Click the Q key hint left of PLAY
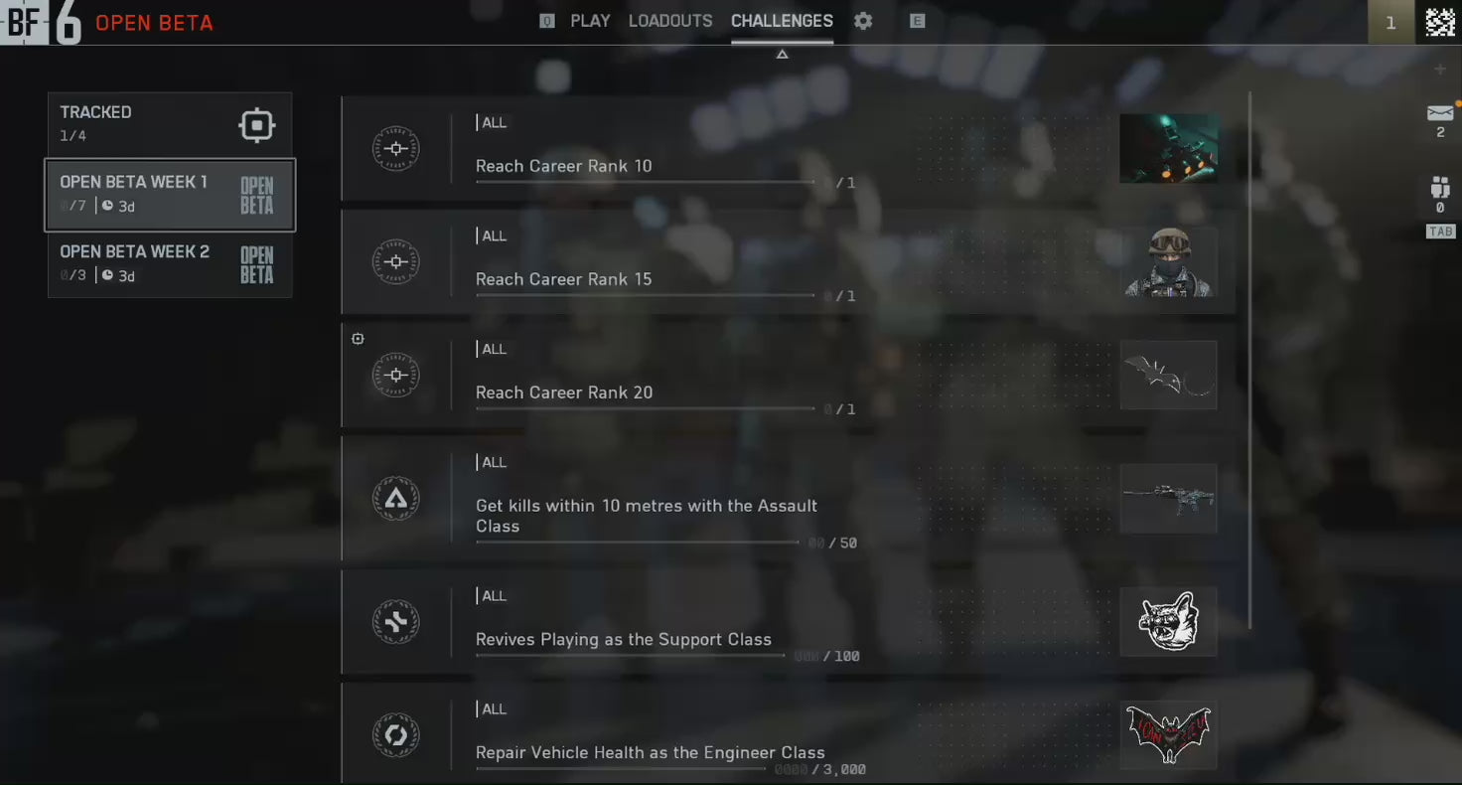Viewport: 1462px width, 785px height. point(547,21)
